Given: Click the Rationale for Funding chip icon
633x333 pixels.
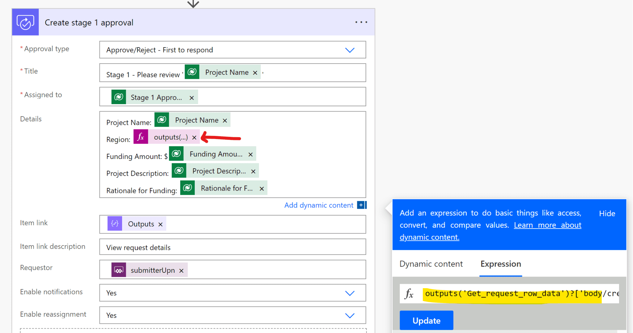Looking at the screenshot, I should [187, 188].
